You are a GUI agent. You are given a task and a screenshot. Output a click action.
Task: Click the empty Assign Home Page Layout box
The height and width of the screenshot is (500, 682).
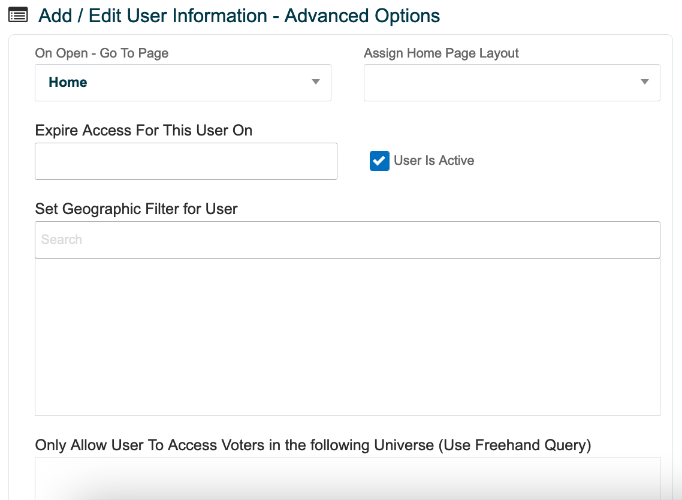coord(512,82)
